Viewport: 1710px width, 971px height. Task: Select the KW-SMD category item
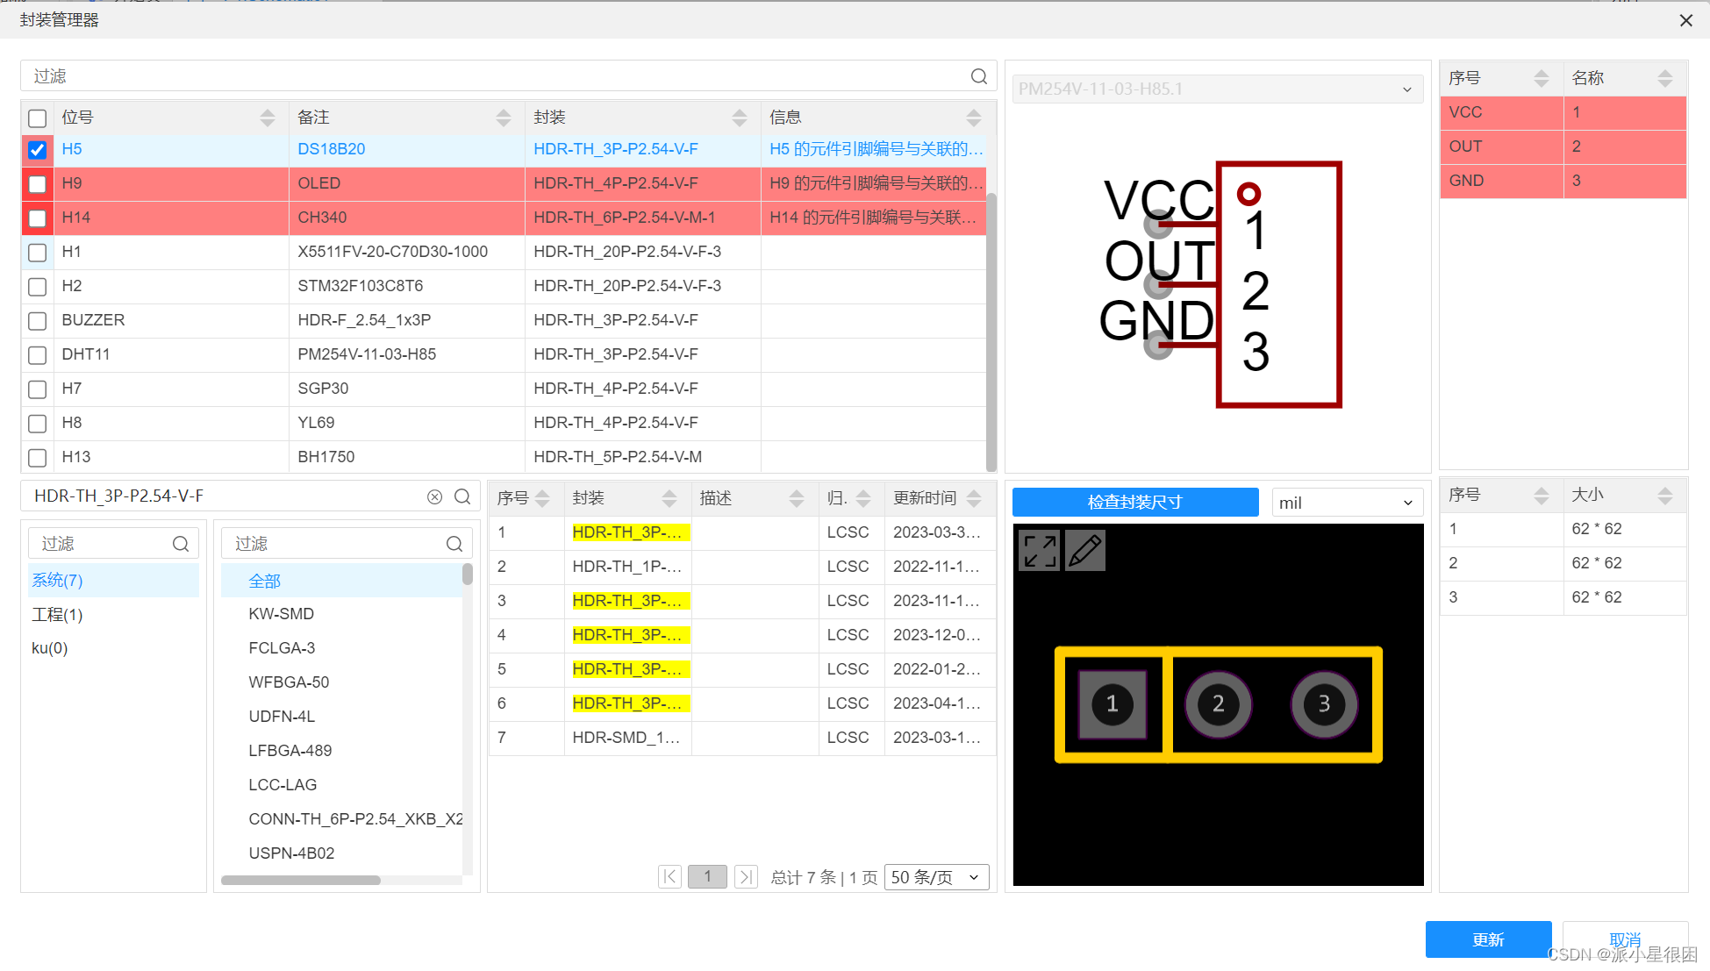[281, 614]
